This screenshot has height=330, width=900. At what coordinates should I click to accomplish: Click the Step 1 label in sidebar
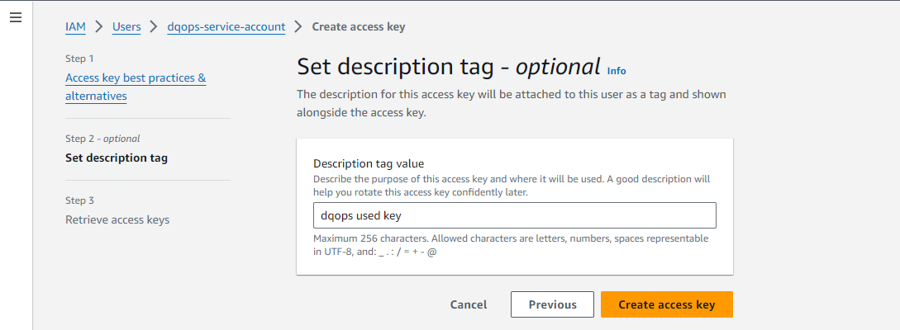click(x=80, y=59)
